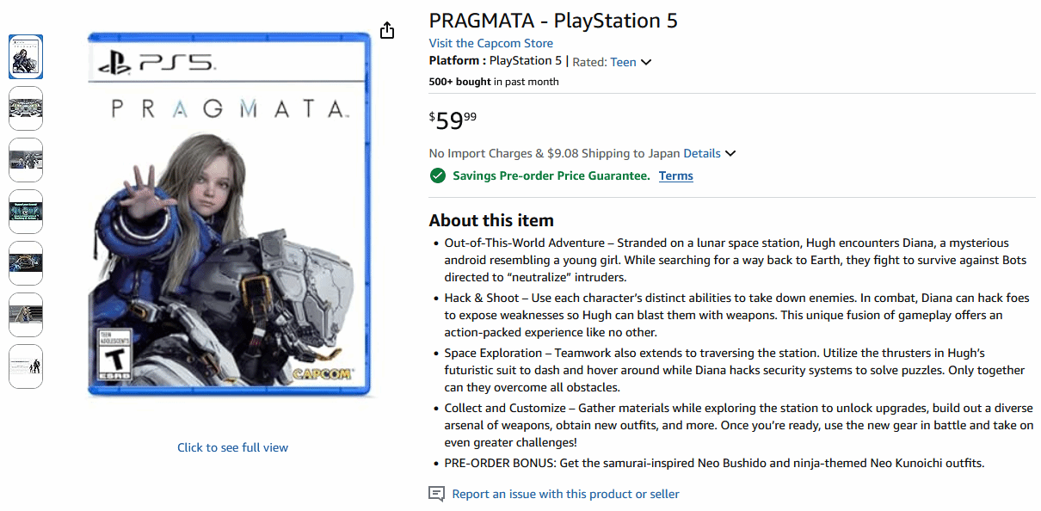
Task: Click the green savings checkmark icon
Action: (x=437, y=175)
